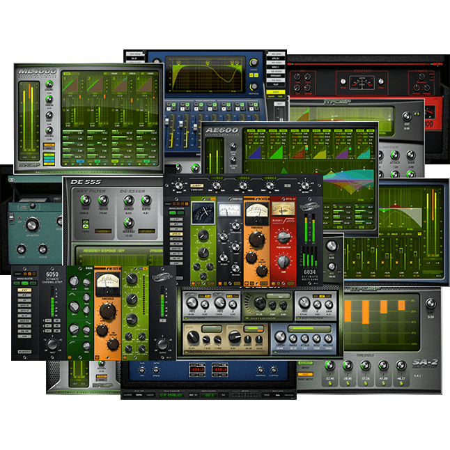The width and height of the screenshot is (450, 450).
Task: Click TAP button on delay bottom bar
Action: coord(224,395)
